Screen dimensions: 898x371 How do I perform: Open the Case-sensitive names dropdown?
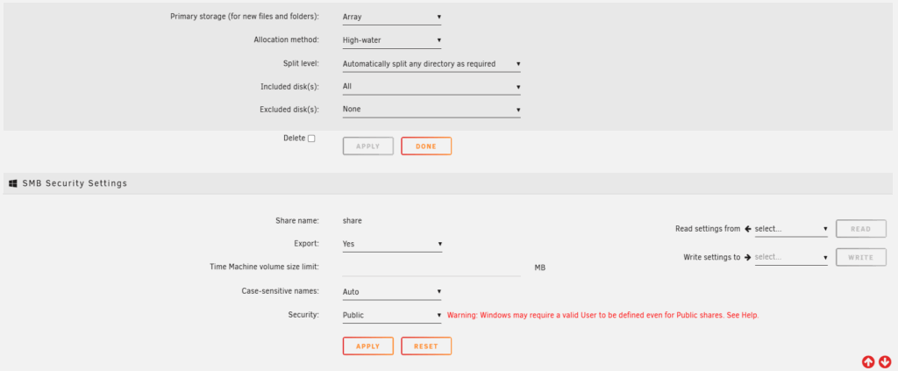(392, 292)
